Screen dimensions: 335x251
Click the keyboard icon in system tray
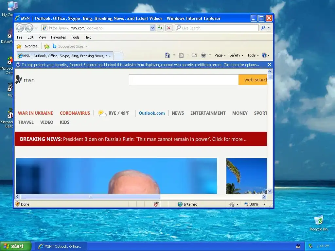pos(298,246)
